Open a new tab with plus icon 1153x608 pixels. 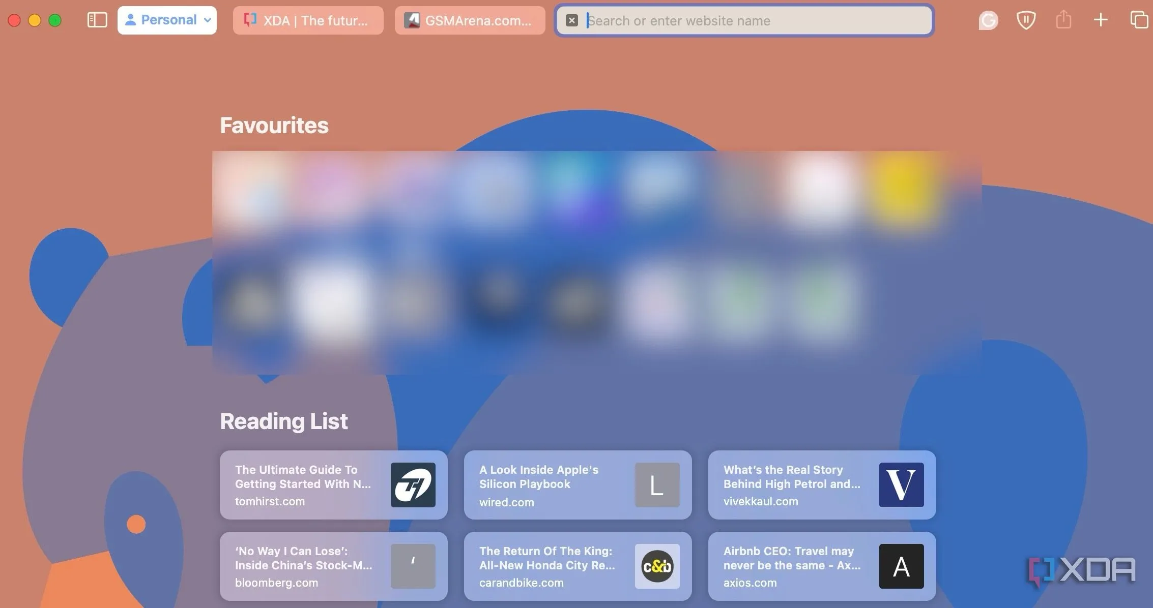tap(1101, 20)
